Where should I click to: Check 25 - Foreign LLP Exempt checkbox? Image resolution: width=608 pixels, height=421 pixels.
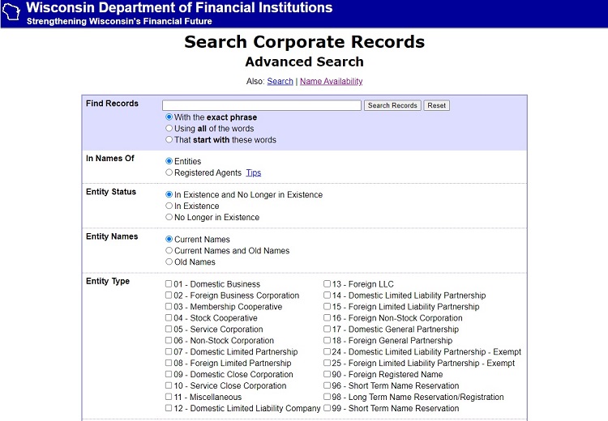328,363
